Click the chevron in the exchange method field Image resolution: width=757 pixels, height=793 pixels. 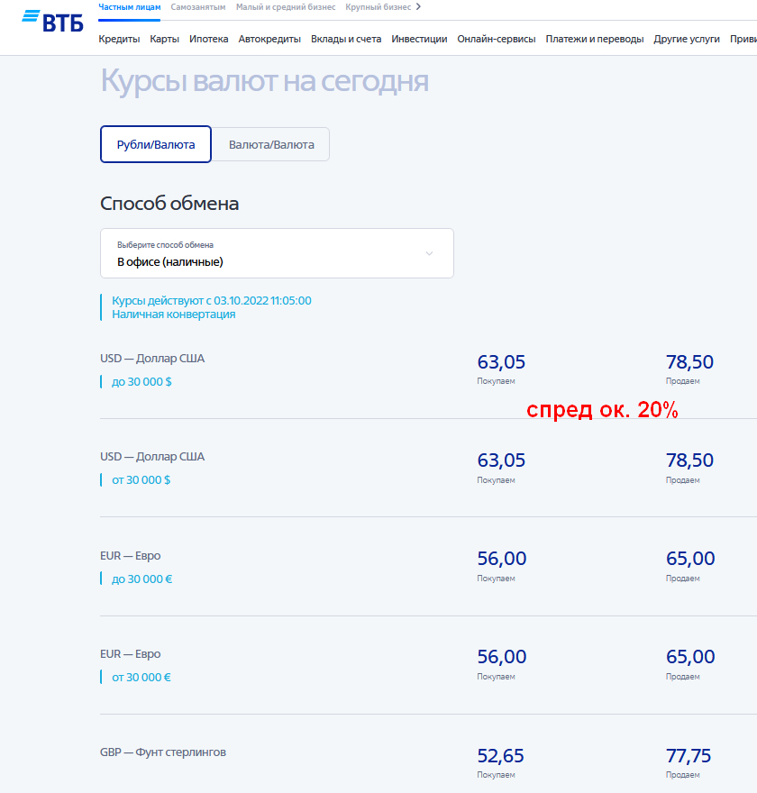coord(429,253)
